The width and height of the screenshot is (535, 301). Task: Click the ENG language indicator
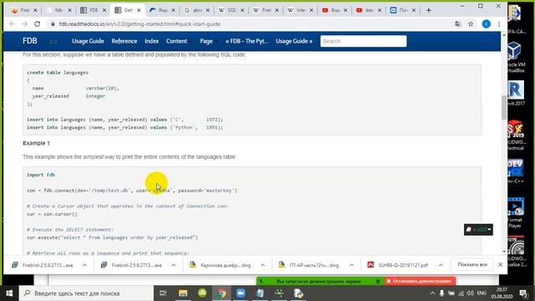(x=481, y=293)
